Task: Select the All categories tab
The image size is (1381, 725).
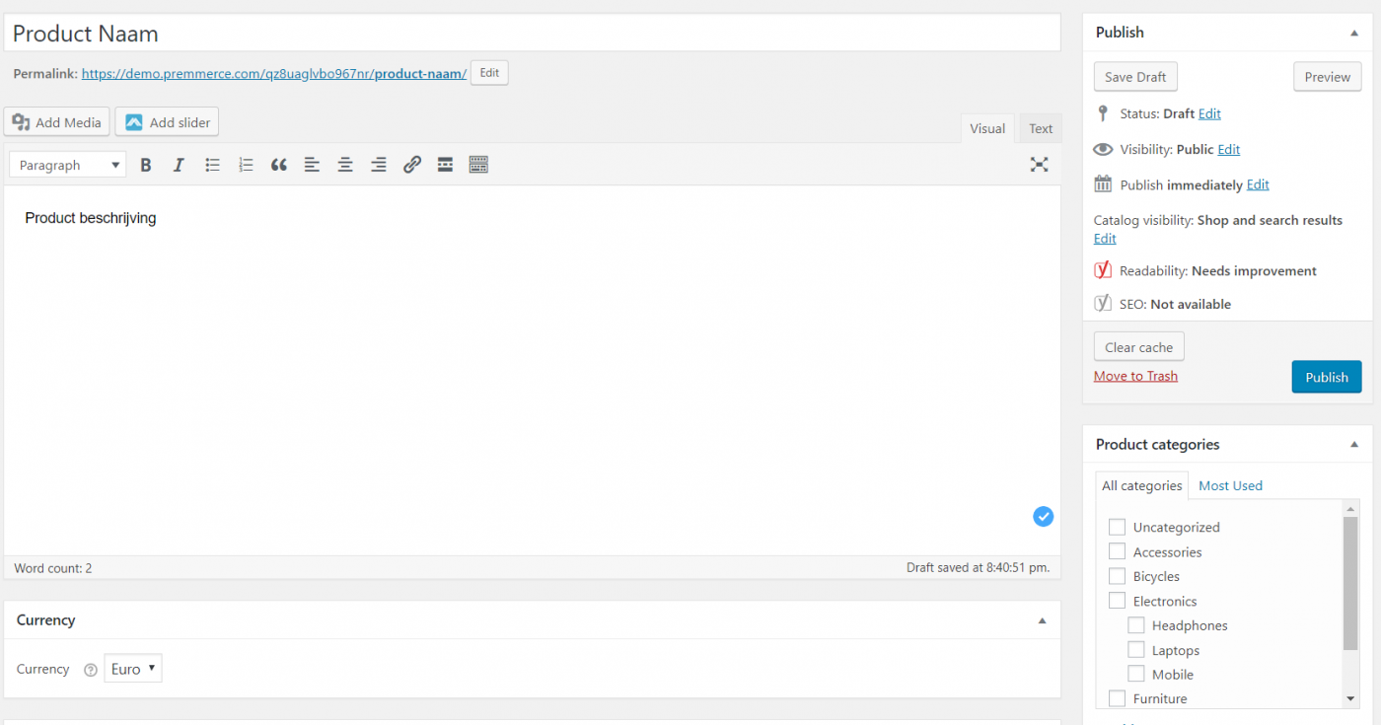Action: (x=1142, y=485)
